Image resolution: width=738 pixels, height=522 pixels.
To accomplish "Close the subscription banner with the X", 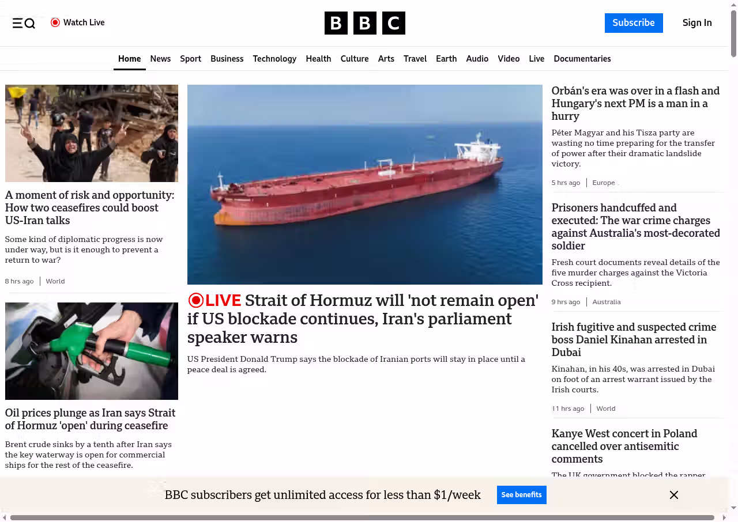I will point(673,495).
